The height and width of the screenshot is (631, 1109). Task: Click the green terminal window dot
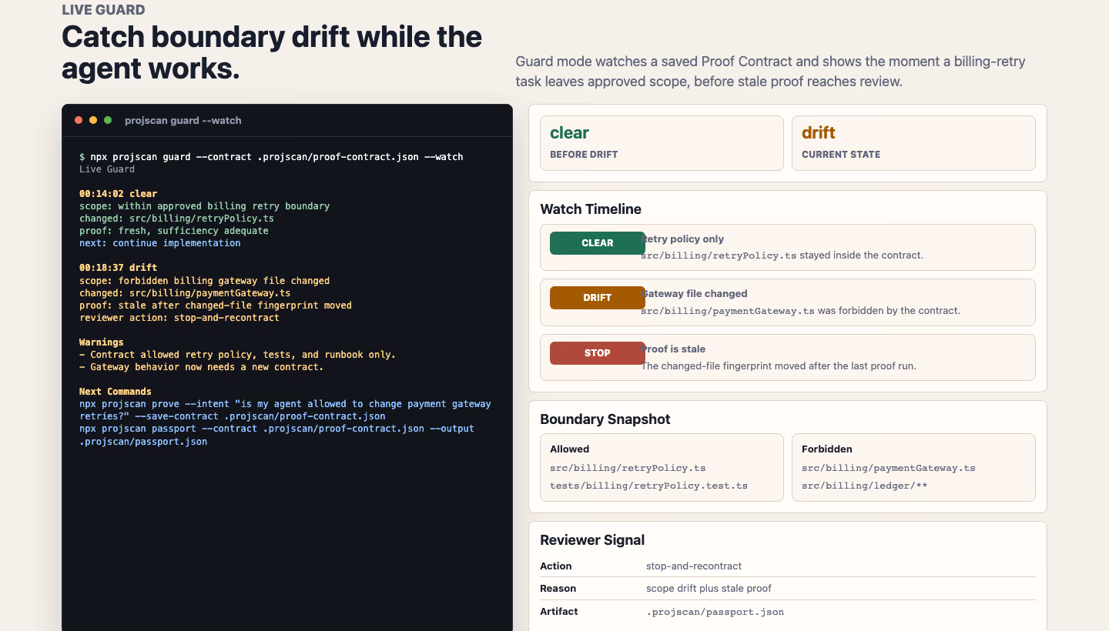pyautogui.click(x=108, y=120)
